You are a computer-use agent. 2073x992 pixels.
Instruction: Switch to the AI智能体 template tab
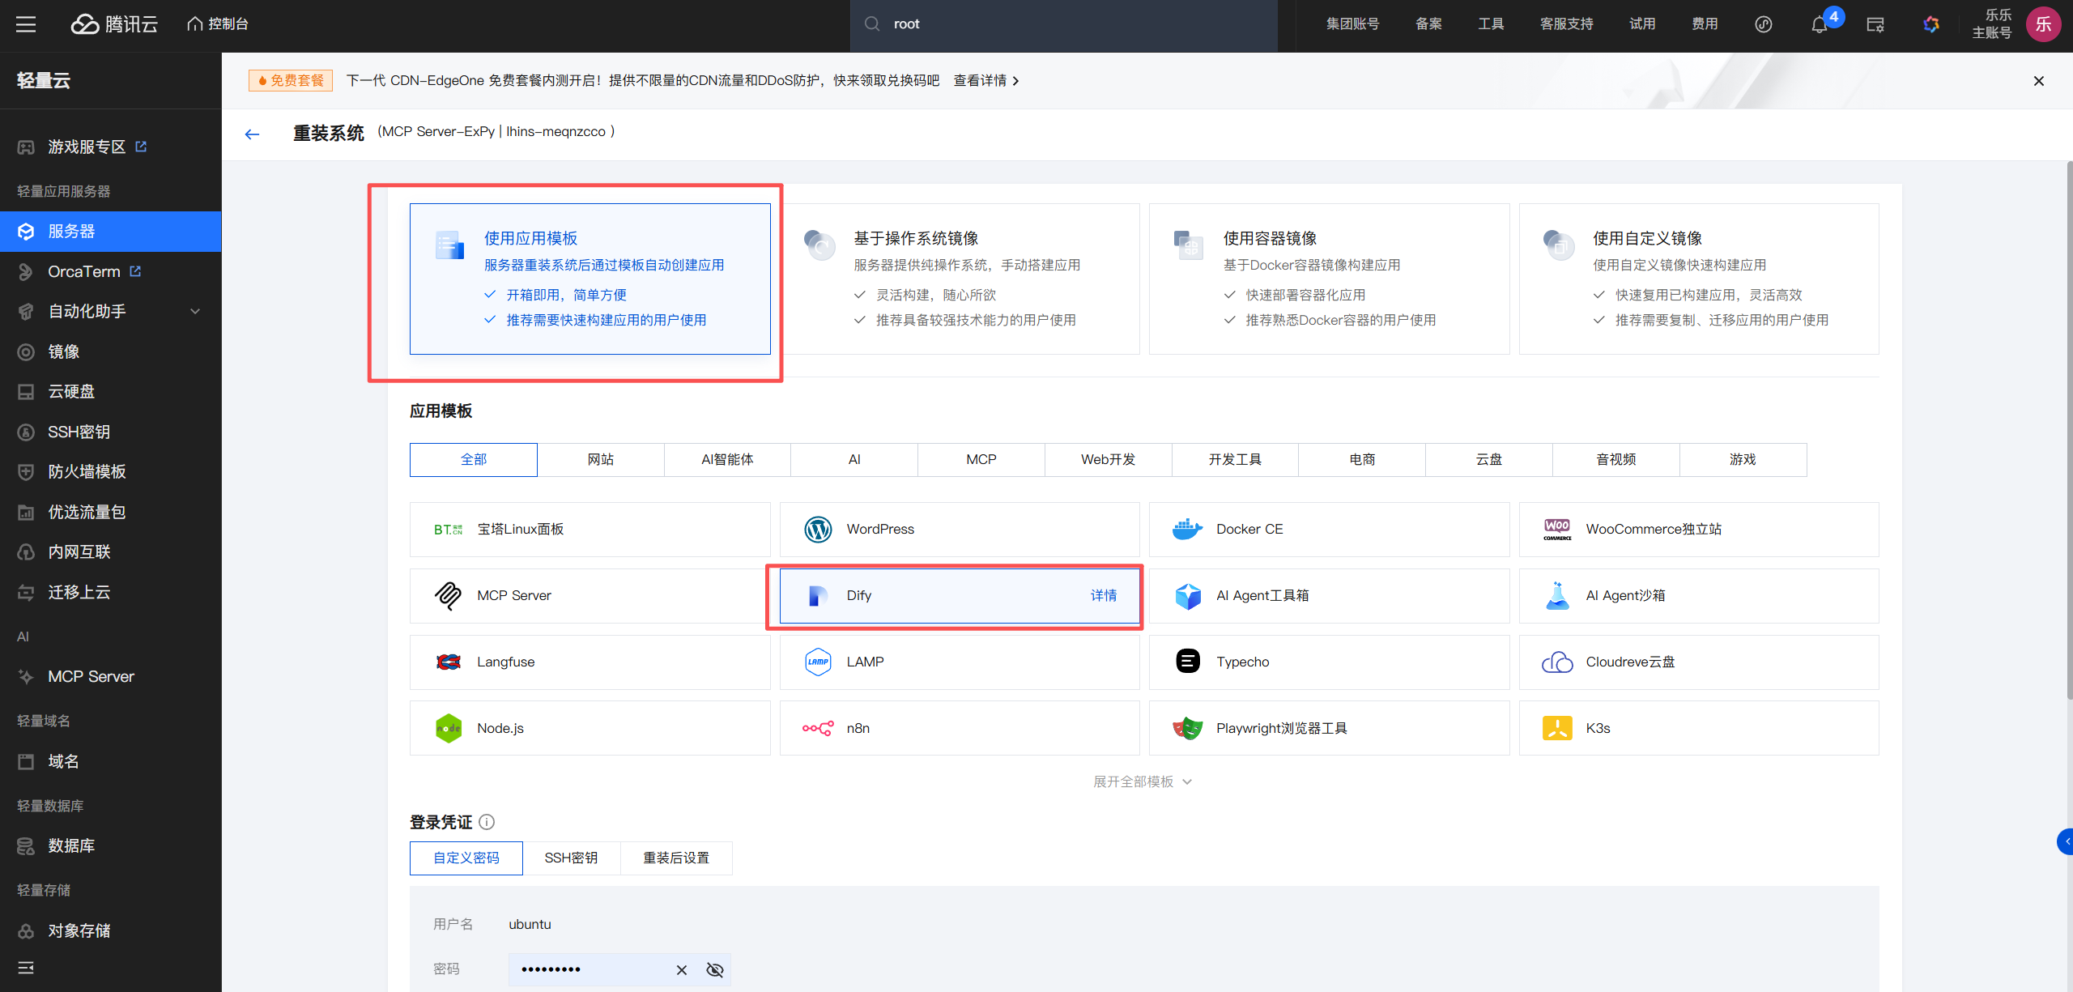pyautogui.click(x=727, y=460)
